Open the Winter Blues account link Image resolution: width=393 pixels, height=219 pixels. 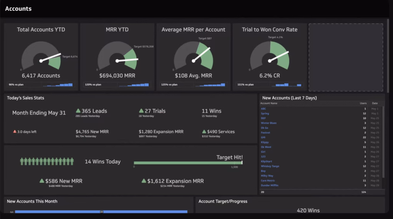(x=268, y=123)
